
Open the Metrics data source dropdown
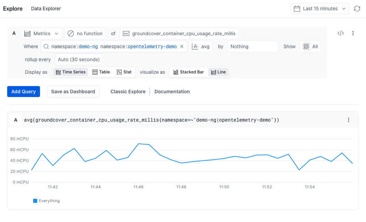coord(42,33)
